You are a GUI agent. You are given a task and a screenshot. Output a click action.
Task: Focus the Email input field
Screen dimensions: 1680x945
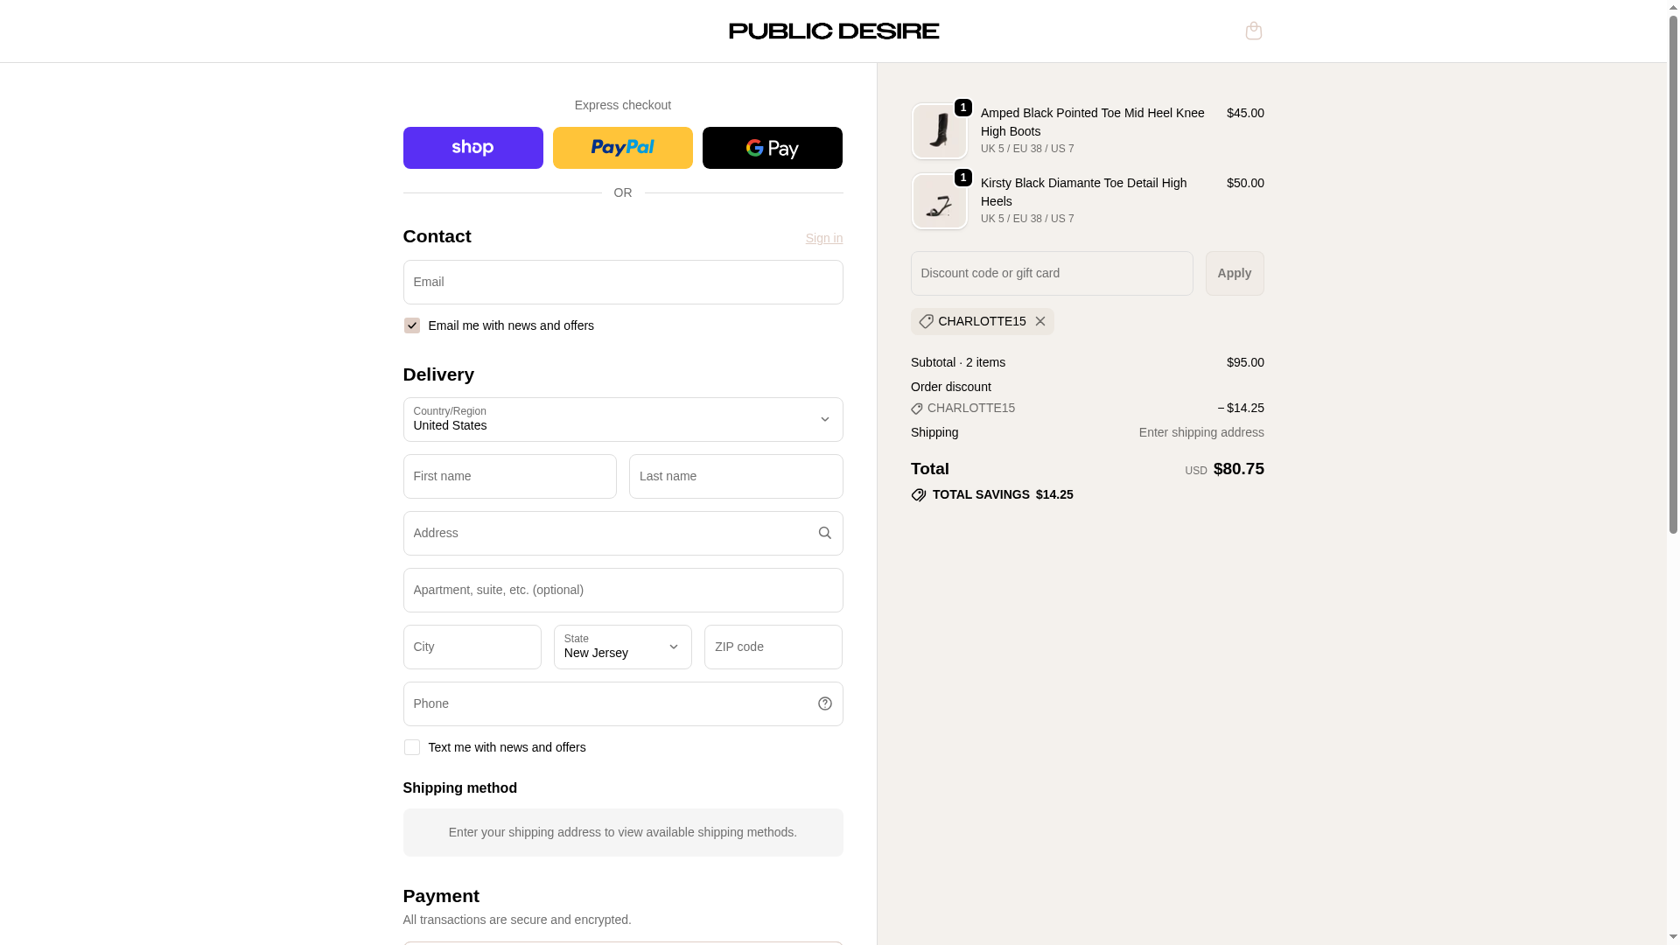pyautogui.click(x=622, y=282)
